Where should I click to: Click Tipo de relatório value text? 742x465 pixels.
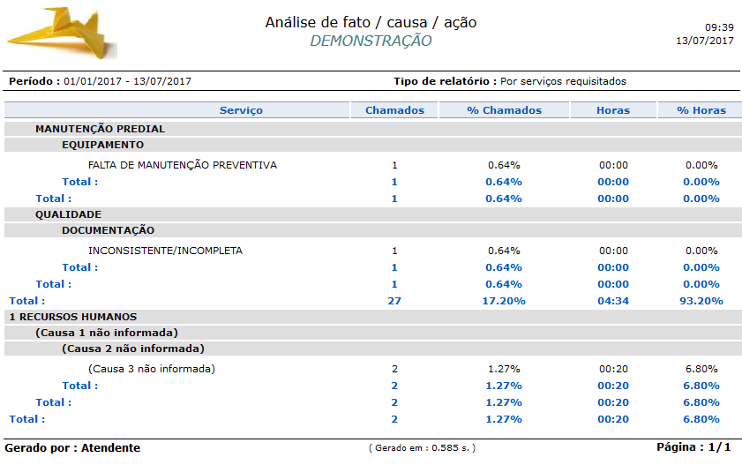pyautogui.click(x=563, y=81)
